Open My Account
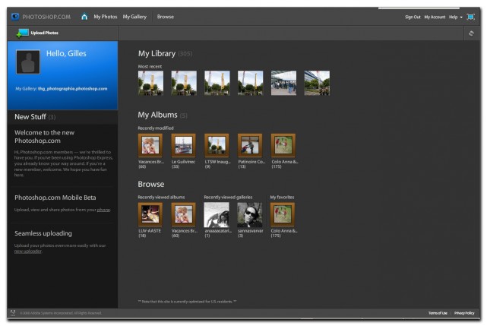The height and width of the screenshot is (326, 487). click(435, 17)
